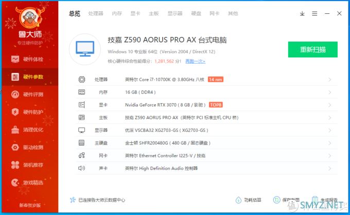Click the graphics card icon
Viewport: 350px width, 215px height.
[82, 105]
